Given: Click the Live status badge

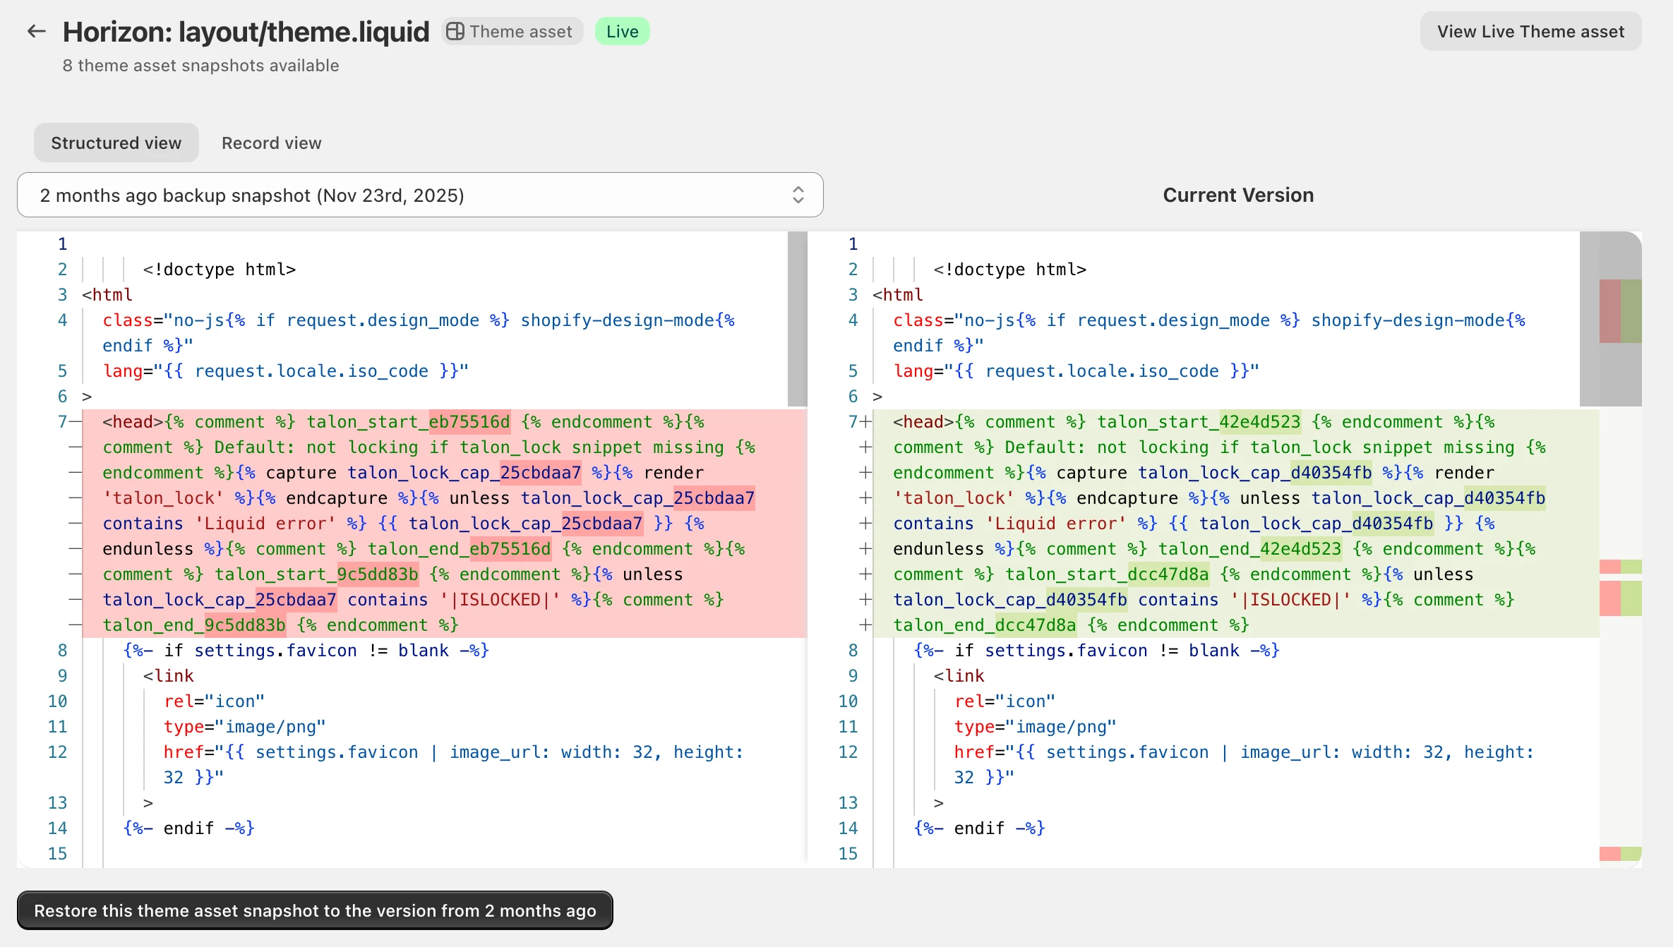Looking at the screenshot, I should point(622,32).
